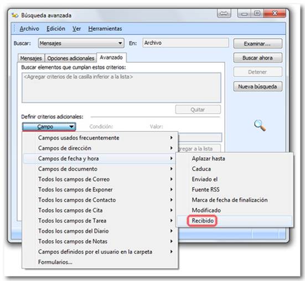Screen dimensions: 305x281
Task: Select Marca de fecha de finalización
Action: pos(234,200)
